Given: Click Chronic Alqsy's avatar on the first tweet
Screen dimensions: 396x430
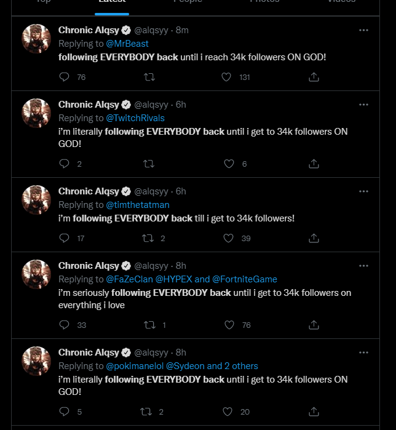Looking at the screenshot, I should point(36,39).
